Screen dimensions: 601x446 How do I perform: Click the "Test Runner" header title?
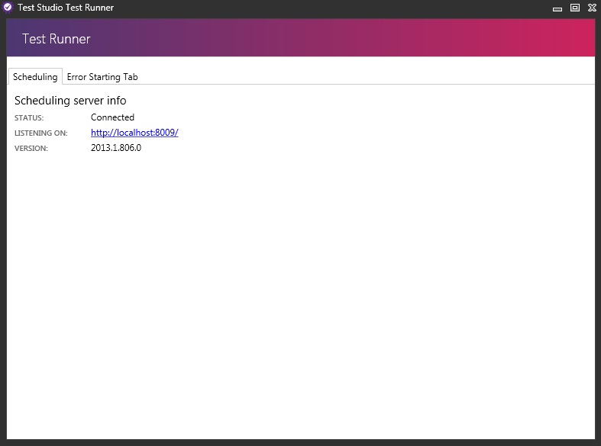57,39
